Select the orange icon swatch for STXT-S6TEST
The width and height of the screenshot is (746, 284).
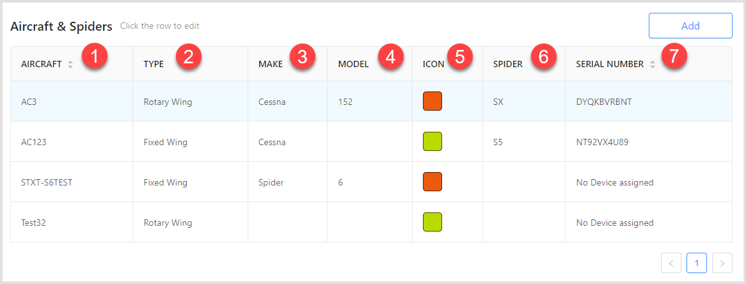pyautogui.click(x=433, y=182)
